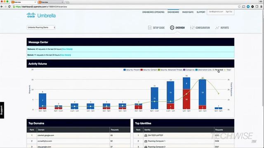Click the Setup Guide document icon
Image resolution: width=264 pixels, height=148 pixels.
coord(150,28)
